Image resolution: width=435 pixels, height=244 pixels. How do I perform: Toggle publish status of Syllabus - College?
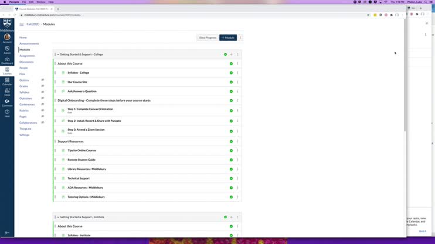231,73
